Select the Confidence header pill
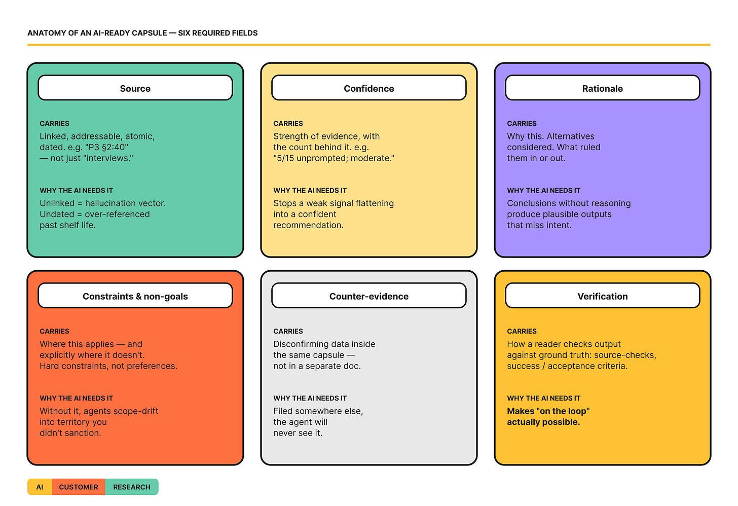This screenshot has width=738, height=506. click(x=369, y=88)
